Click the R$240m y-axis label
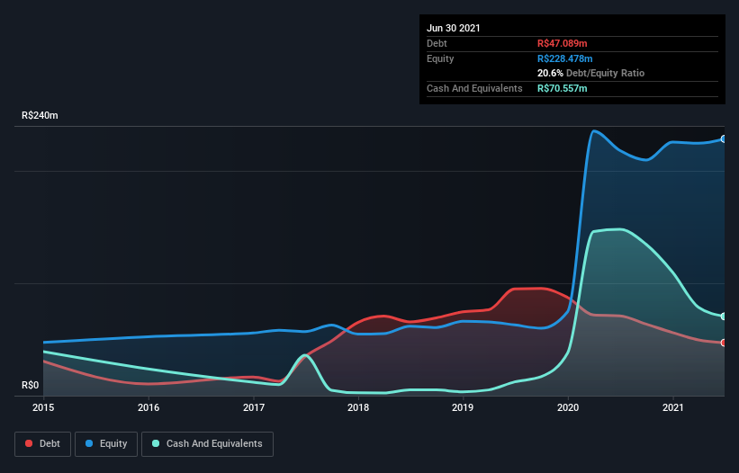The height and width of the screenshot is (473, 739). pyautogui.click(x=41, y=115)
